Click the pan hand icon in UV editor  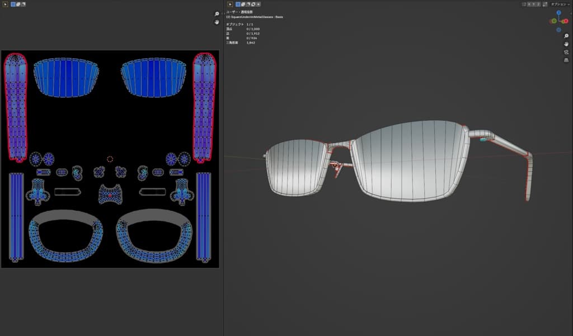pyautogui.click(x=217, y=22)
